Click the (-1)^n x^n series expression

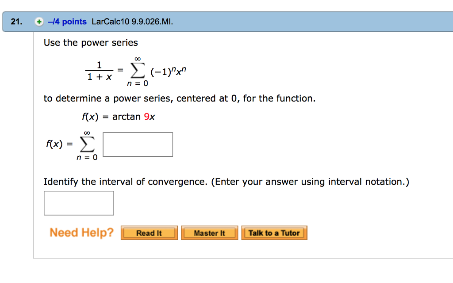pyautogui.click(x=168, y=72)
